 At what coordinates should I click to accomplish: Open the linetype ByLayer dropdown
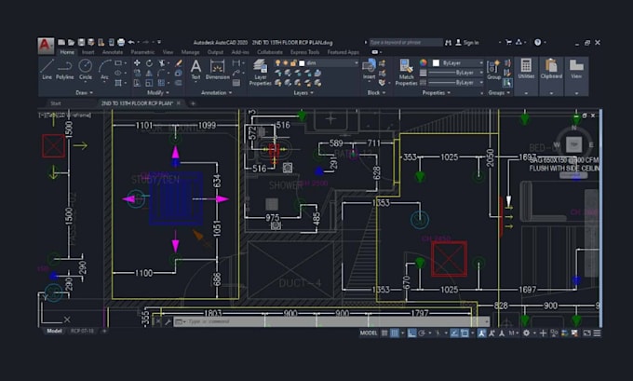pos(456,82)
